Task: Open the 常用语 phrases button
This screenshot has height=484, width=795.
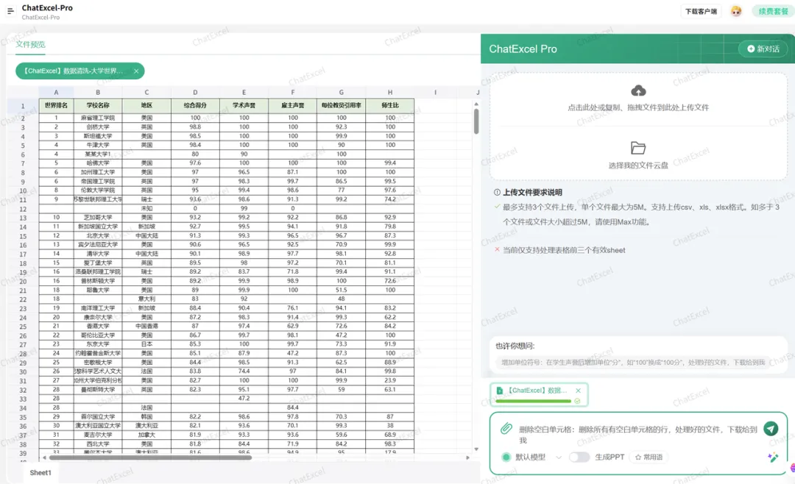Action: tap(649, 457)
